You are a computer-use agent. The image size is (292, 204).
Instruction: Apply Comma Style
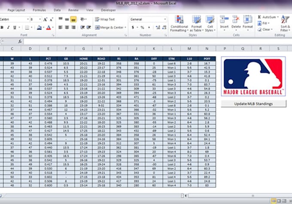[x=149, y=28]
